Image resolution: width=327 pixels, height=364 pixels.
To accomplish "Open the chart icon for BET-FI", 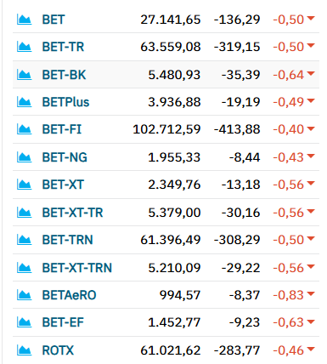I will [x=24, y=129].
